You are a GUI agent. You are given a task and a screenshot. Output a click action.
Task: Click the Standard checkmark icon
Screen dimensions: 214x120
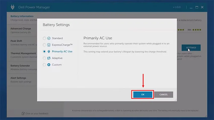coord(49,38)
